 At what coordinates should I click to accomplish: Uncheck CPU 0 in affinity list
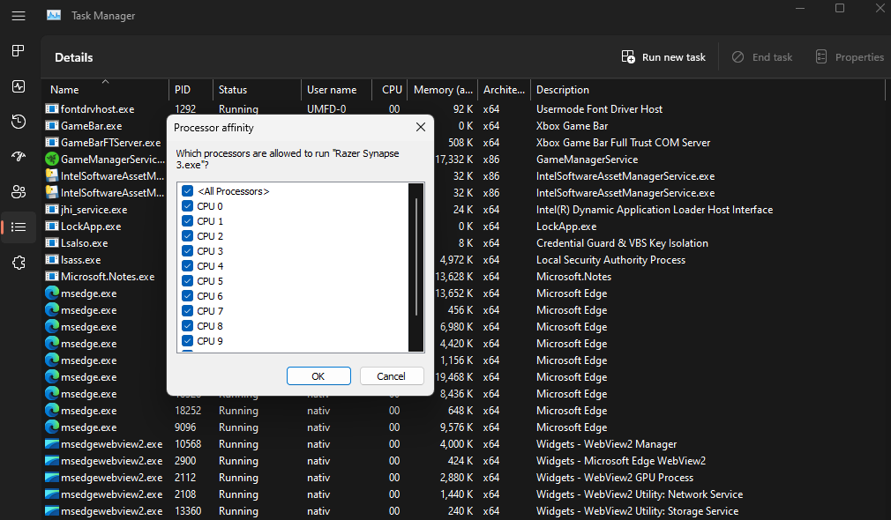(188, 206)
